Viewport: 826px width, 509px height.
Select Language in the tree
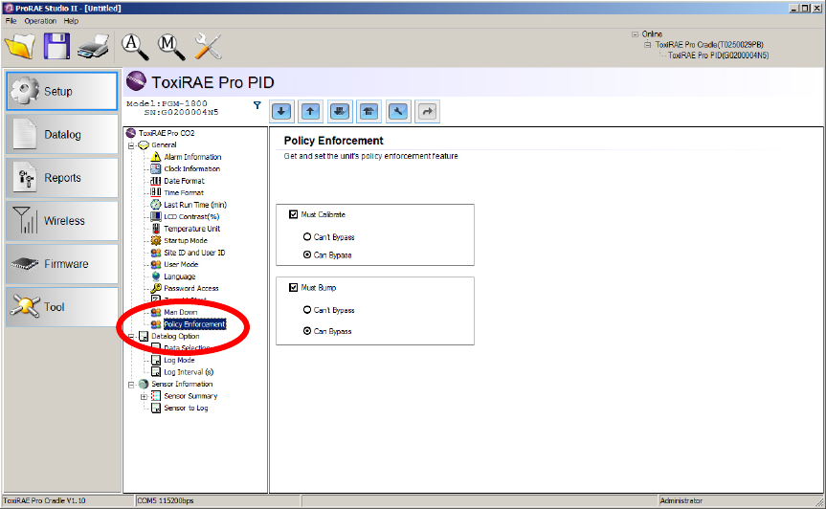179,277
